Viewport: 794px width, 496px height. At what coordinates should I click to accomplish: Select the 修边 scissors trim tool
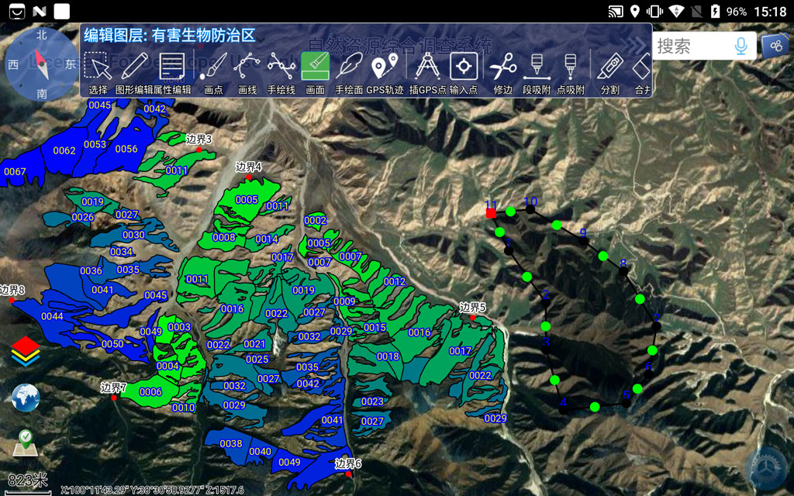(x=503, y=71)
